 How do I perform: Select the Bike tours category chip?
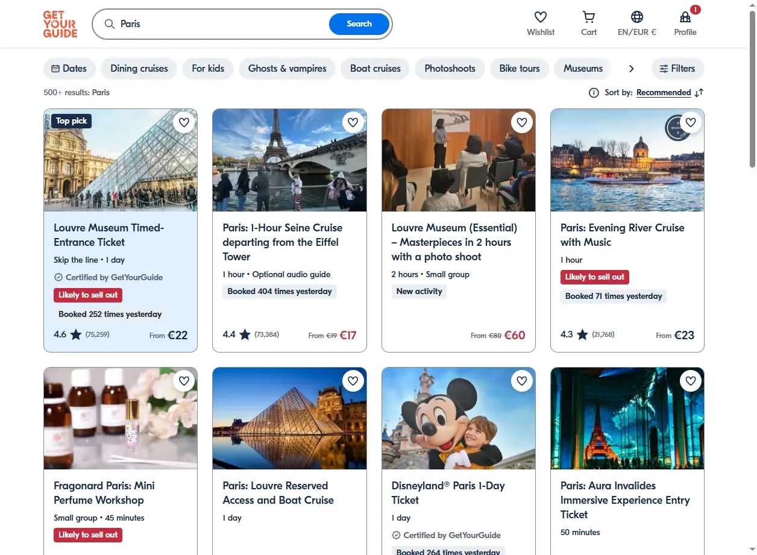[x=520, y=68]
